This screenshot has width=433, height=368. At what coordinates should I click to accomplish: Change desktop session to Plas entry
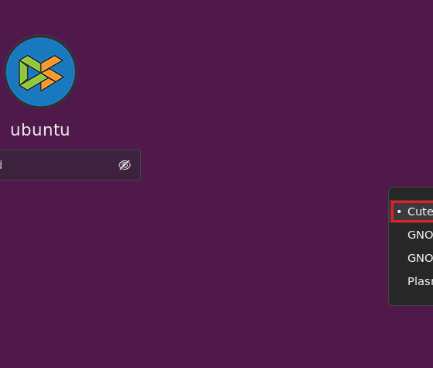(x=412, y=281)
